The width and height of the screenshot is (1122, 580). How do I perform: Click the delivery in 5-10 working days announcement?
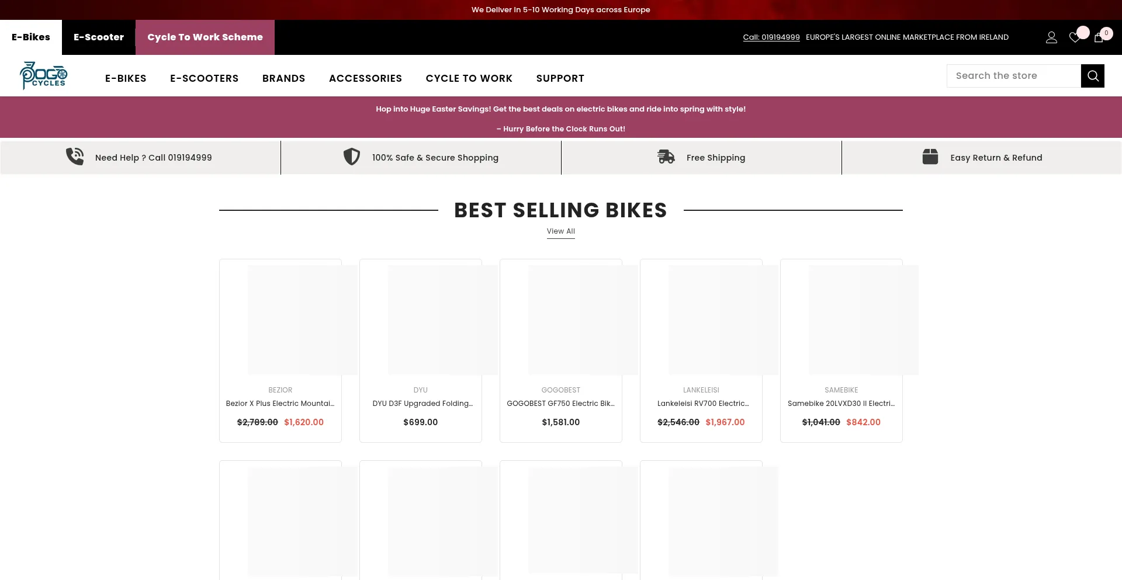click(x=561, y=10)
